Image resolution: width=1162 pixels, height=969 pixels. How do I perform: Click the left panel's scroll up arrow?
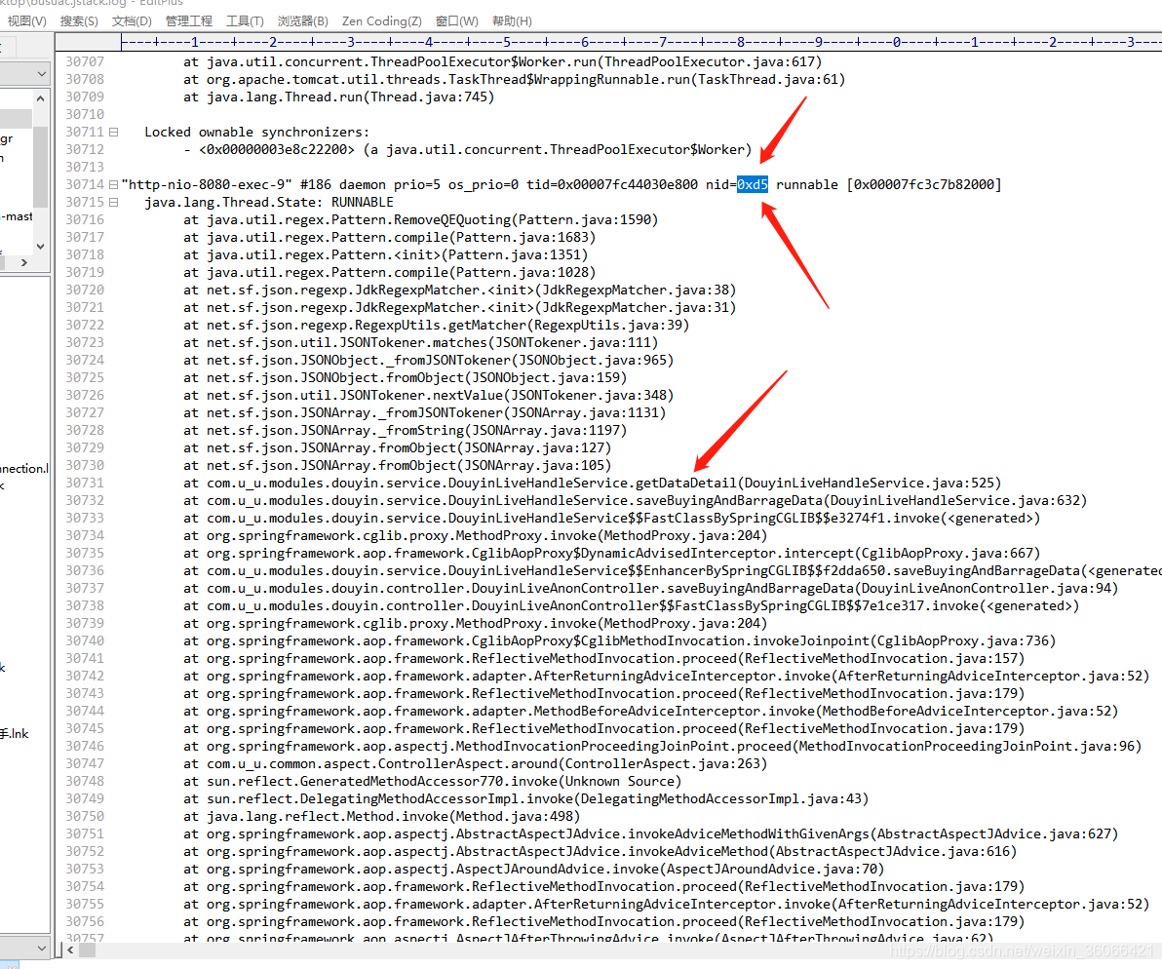tap(40, 97)
